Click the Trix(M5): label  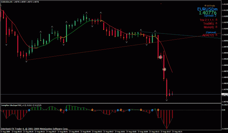(x=209, y=24)
